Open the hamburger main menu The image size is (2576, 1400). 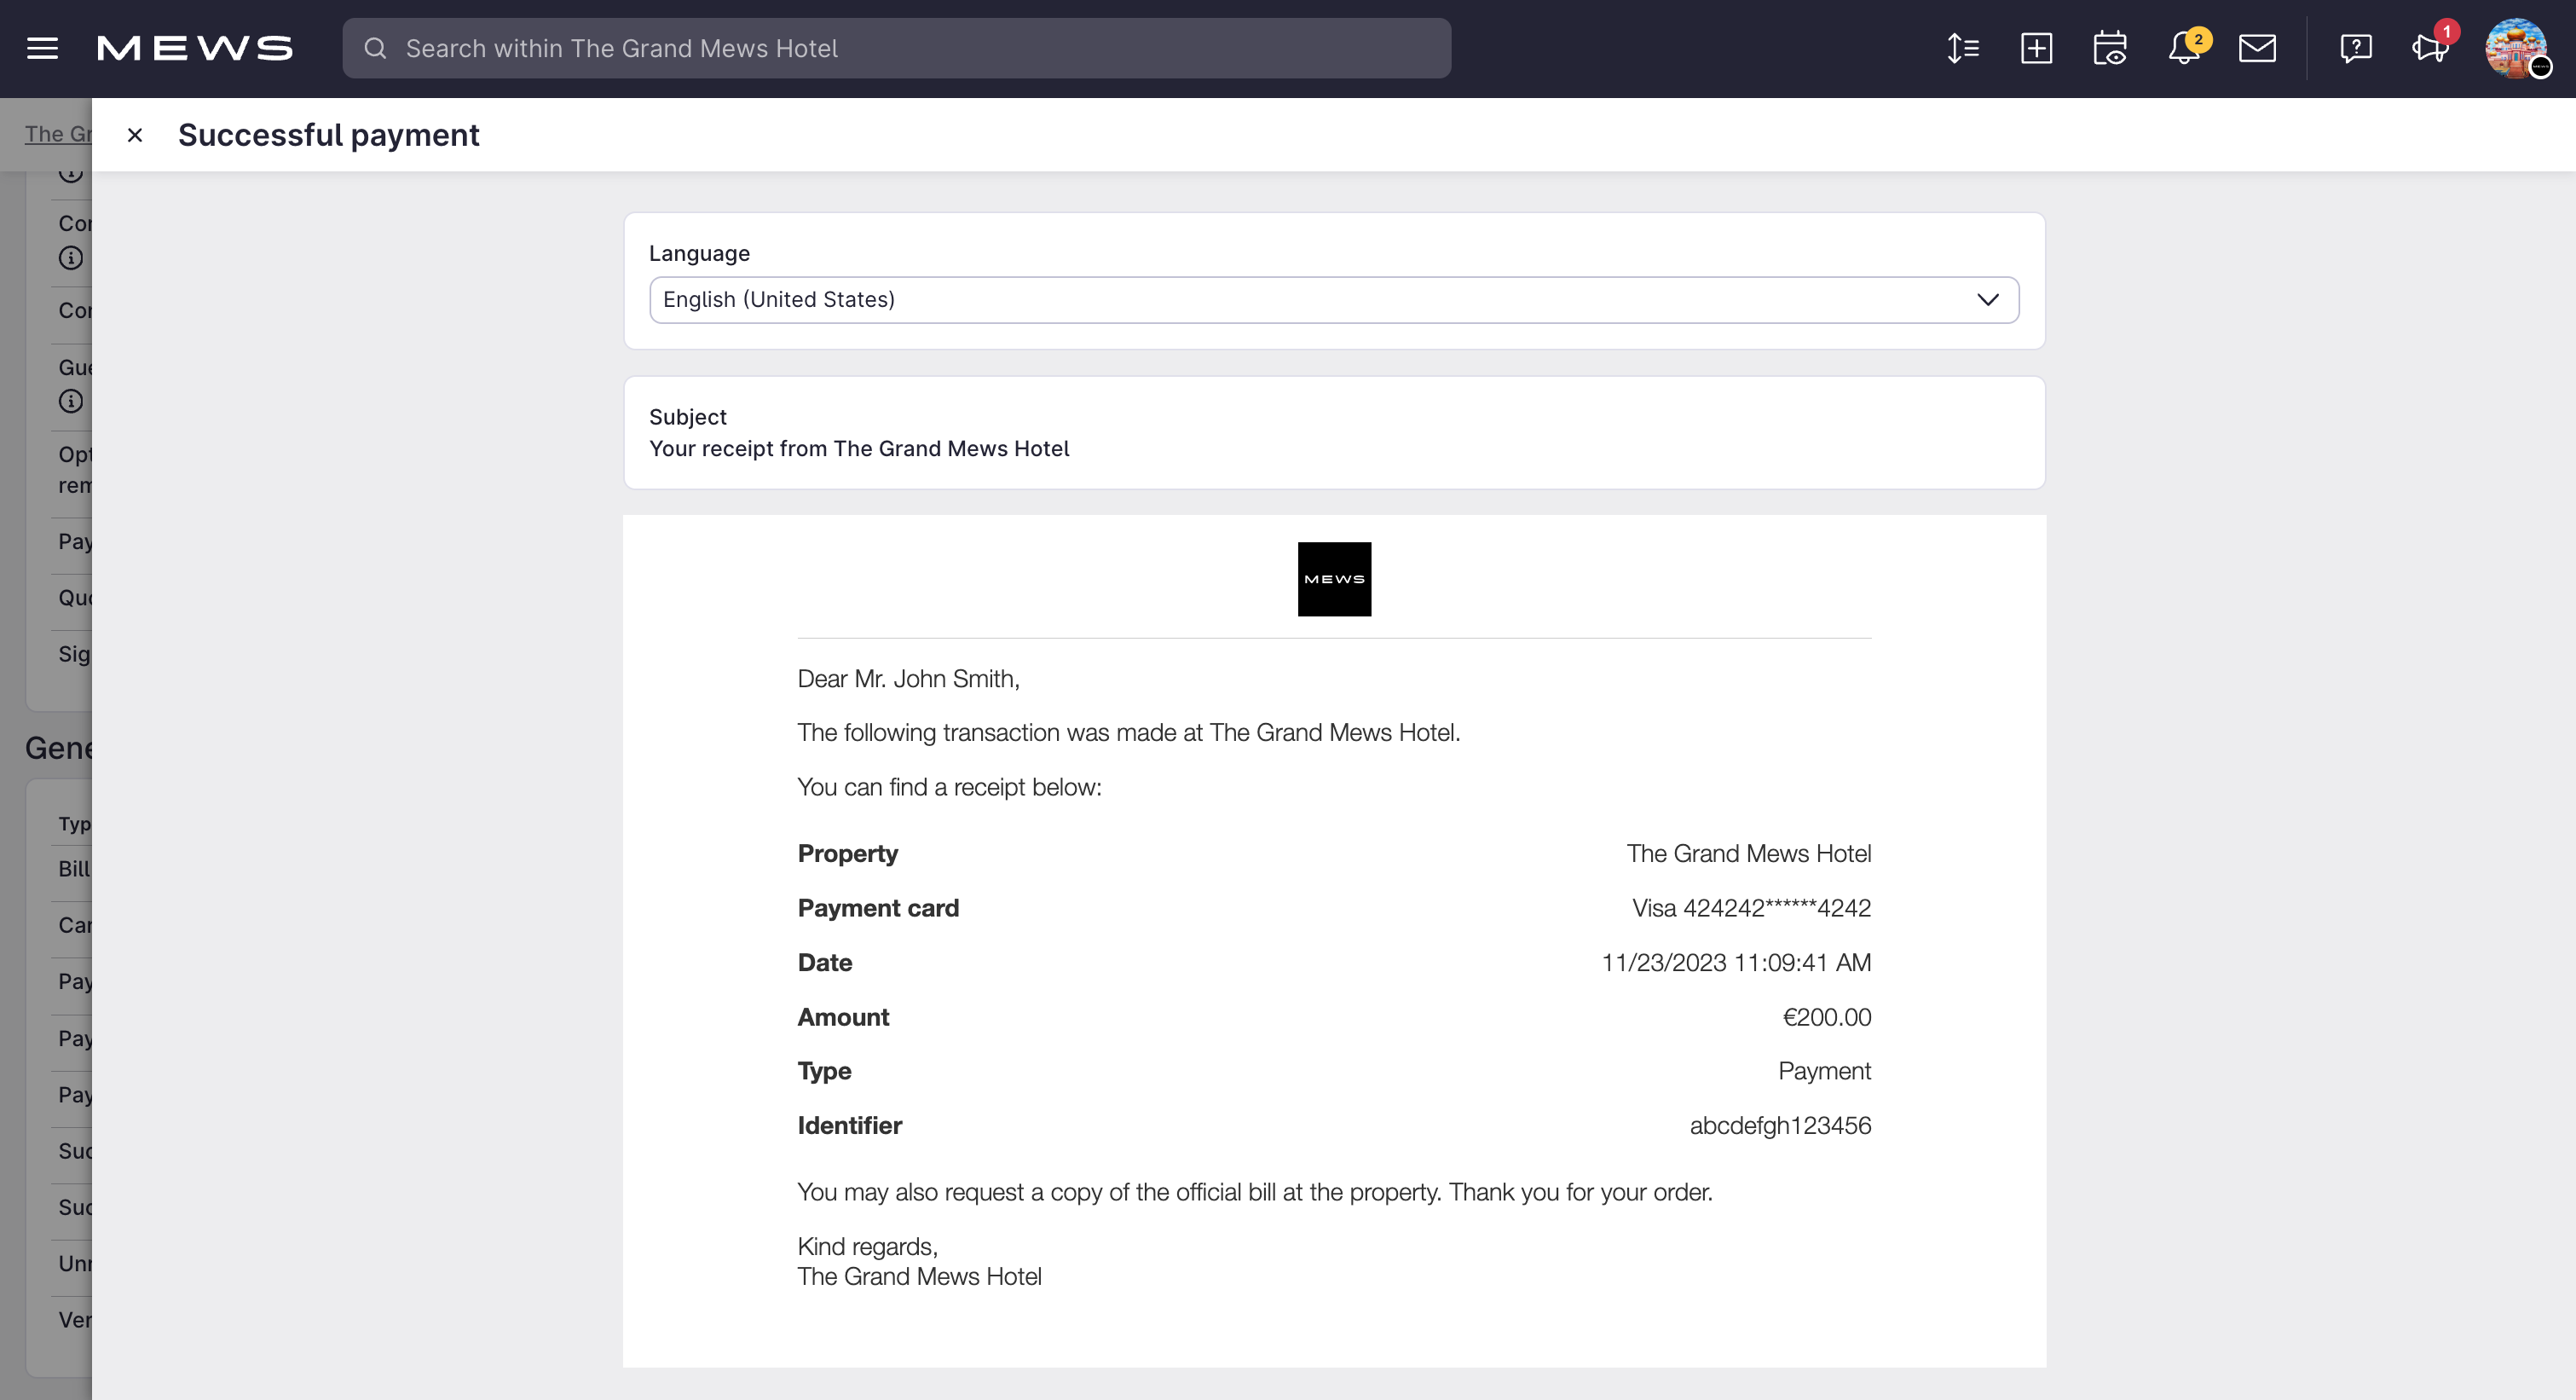[42, 48]
